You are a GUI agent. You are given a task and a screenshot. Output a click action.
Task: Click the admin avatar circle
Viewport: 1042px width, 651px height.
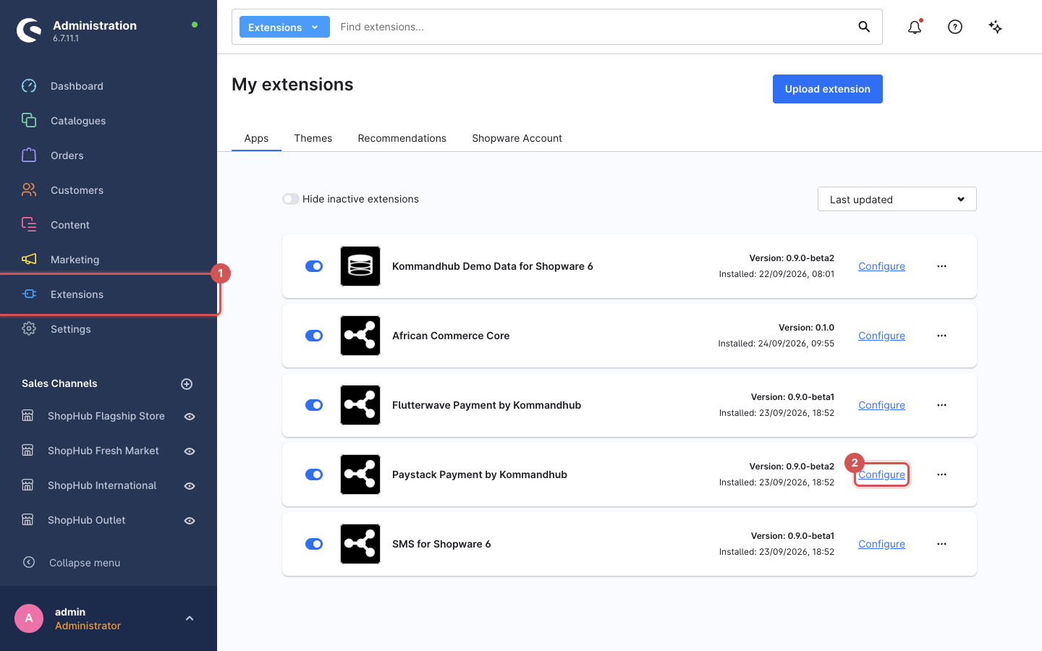tap(29, 618)
